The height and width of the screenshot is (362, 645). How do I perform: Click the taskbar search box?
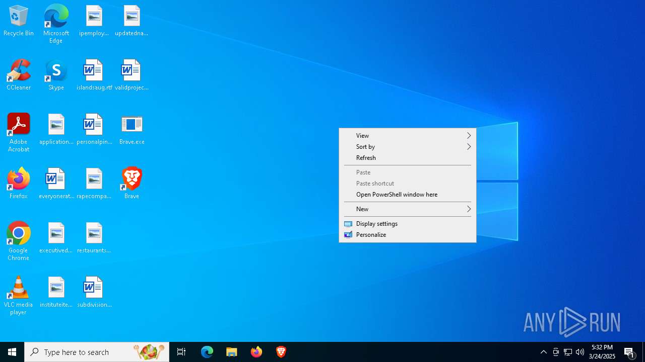point(97,352)
